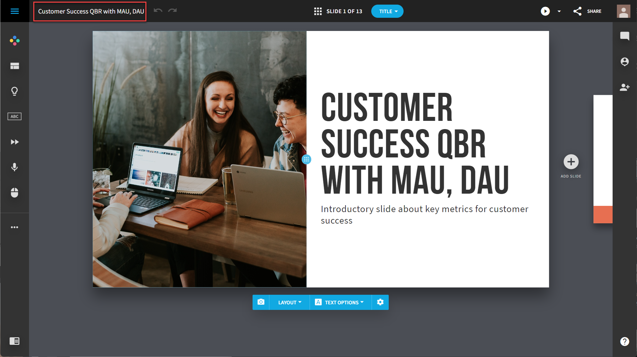The image size is (637, 357).
Task: Open the slide grid overview icon
Action: pyautogui.click(x=318, y=11)
